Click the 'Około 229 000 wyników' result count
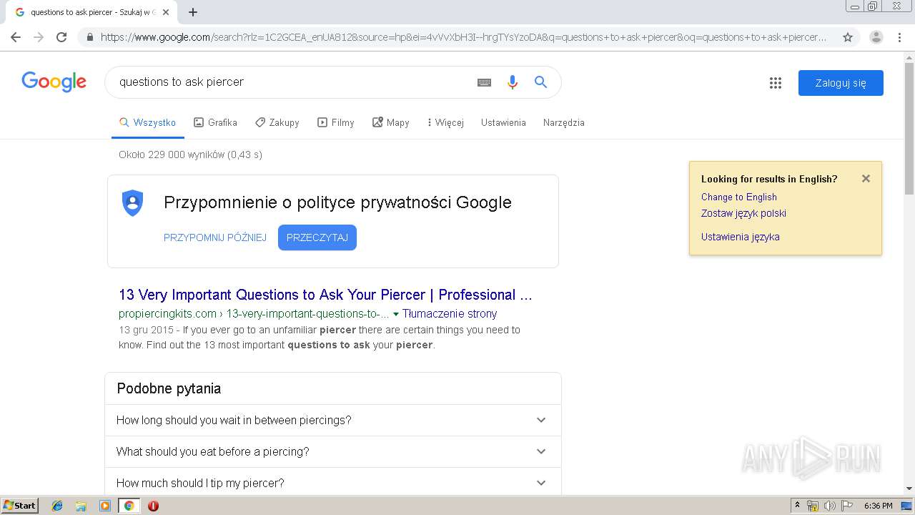This screenshot has height=515, width=915. (190, 154)
